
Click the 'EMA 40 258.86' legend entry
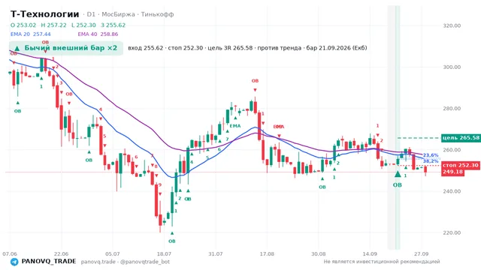98,34
